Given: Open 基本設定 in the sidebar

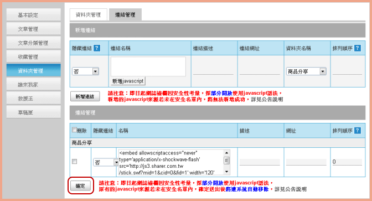Looking at the screenshot, I should tap(33, 15).
